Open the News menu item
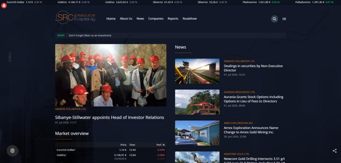This screenshot has height=163, width=341. pyautogui.click(x=140, y=19)
